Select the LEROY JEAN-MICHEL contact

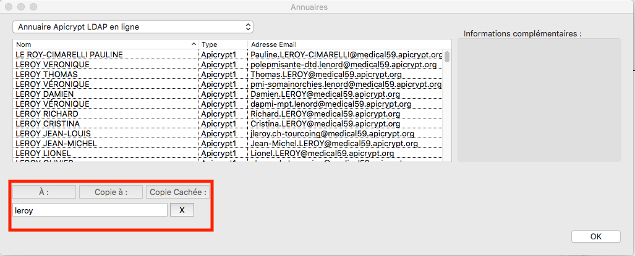(56, 143)
